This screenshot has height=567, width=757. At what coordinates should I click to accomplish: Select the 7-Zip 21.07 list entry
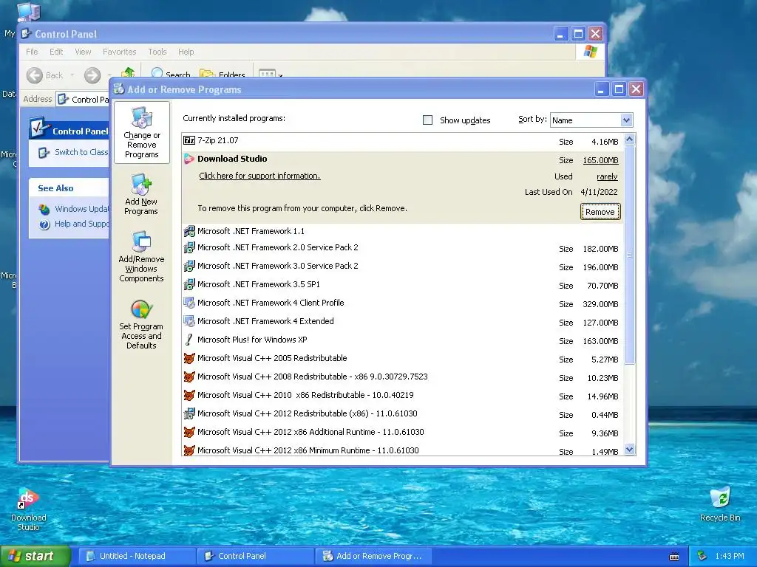[403, 141]
